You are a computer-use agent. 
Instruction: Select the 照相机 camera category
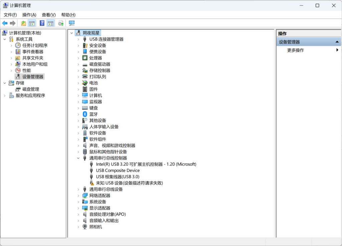96,227
